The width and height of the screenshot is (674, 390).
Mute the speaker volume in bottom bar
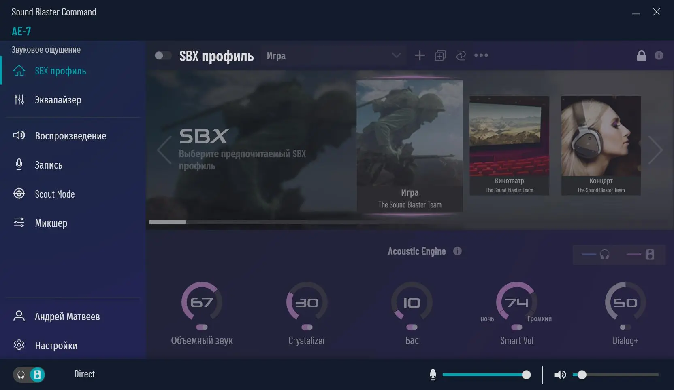coord(560,375)
